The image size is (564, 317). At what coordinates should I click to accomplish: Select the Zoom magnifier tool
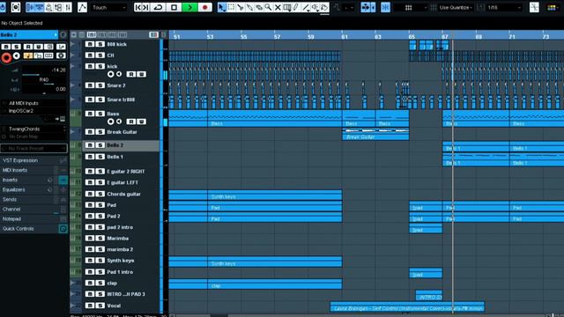point(268,7)
